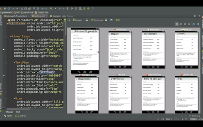Click the Replace icon in the toolbar
This screenshot has width=203, height=127.
[x=38, y=9]
